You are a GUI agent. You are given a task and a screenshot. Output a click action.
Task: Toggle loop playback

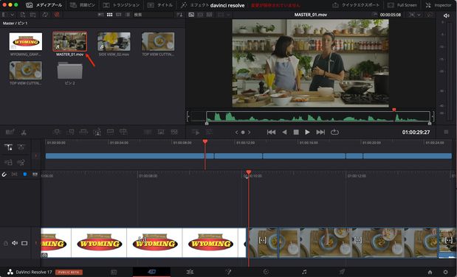pos(334,133)
